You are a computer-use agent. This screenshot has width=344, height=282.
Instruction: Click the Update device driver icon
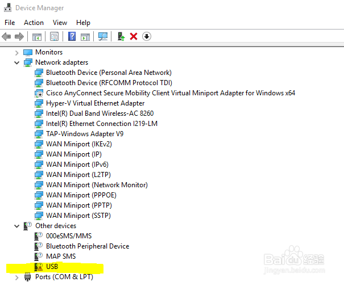point(121,36)
